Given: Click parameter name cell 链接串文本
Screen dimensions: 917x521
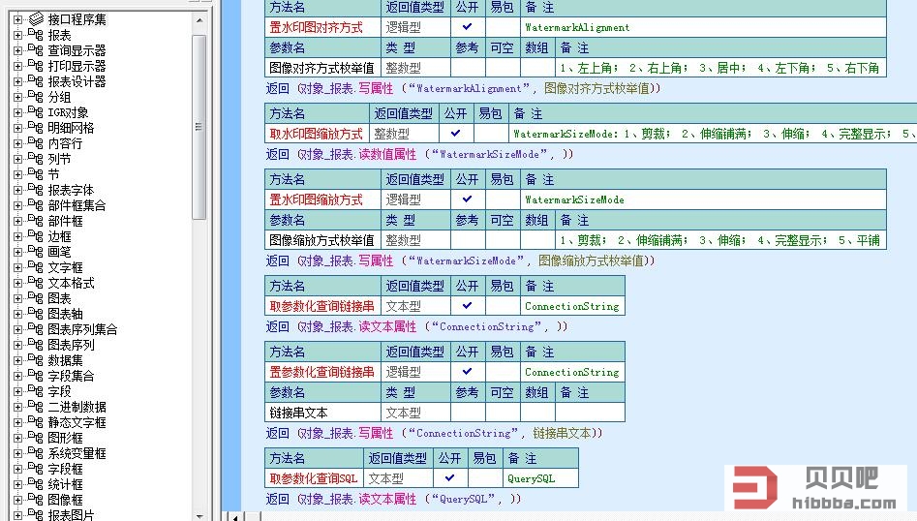Looking at the screenshot, I should click(x=322, y=413).
